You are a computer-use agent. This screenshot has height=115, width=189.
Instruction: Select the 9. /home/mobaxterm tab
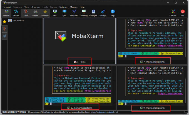pyautogui.click(x=152, y=108)
